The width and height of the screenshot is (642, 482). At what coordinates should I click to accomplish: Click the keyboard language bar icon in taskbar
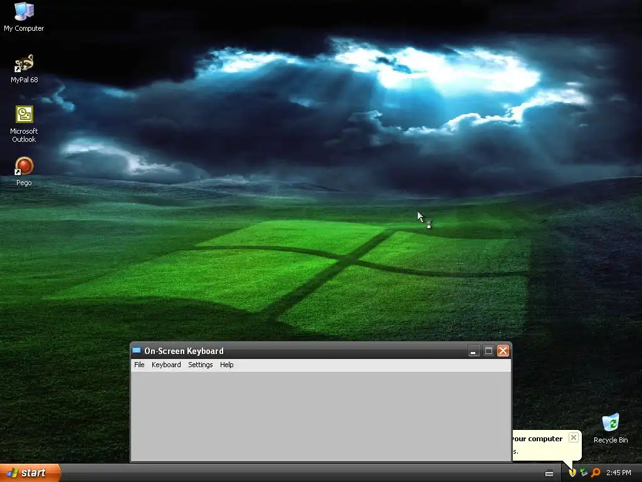click(x=549, y=473)
